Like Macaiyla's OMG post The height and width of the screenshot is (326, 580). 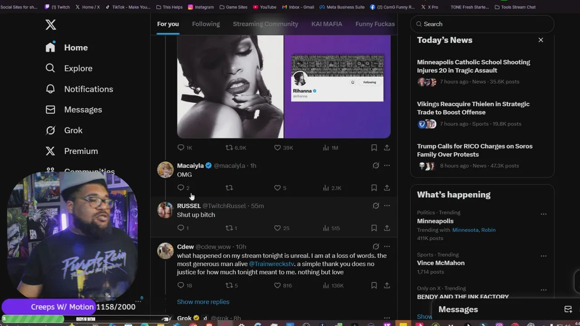[280, 188]
